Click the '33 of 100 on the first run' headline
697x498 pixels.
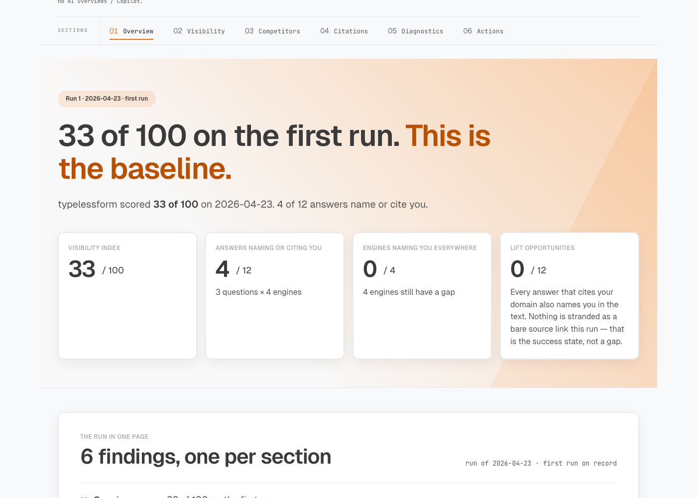point(274,152)
